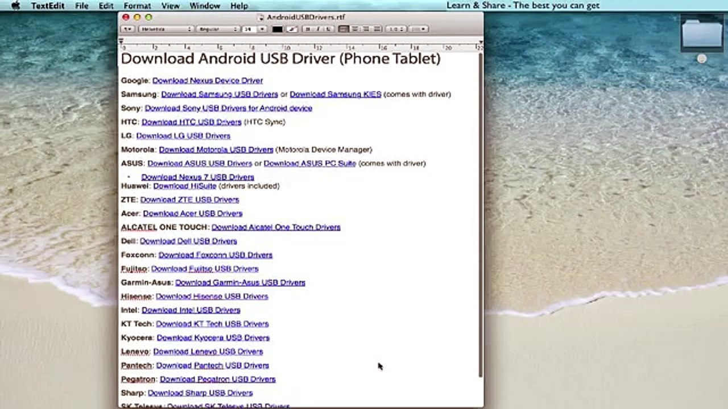Open Download Nexus 7 USB Drivers link

197,177
